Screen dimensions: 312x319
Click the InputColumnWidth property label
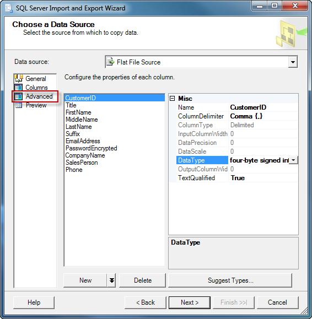click(203, 134)
